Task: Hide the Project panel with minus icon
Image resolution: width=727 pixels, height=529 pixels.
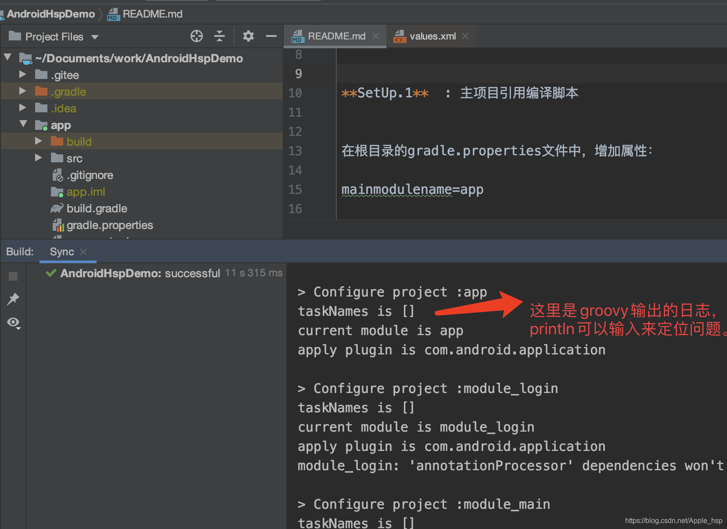Action: 271,36
